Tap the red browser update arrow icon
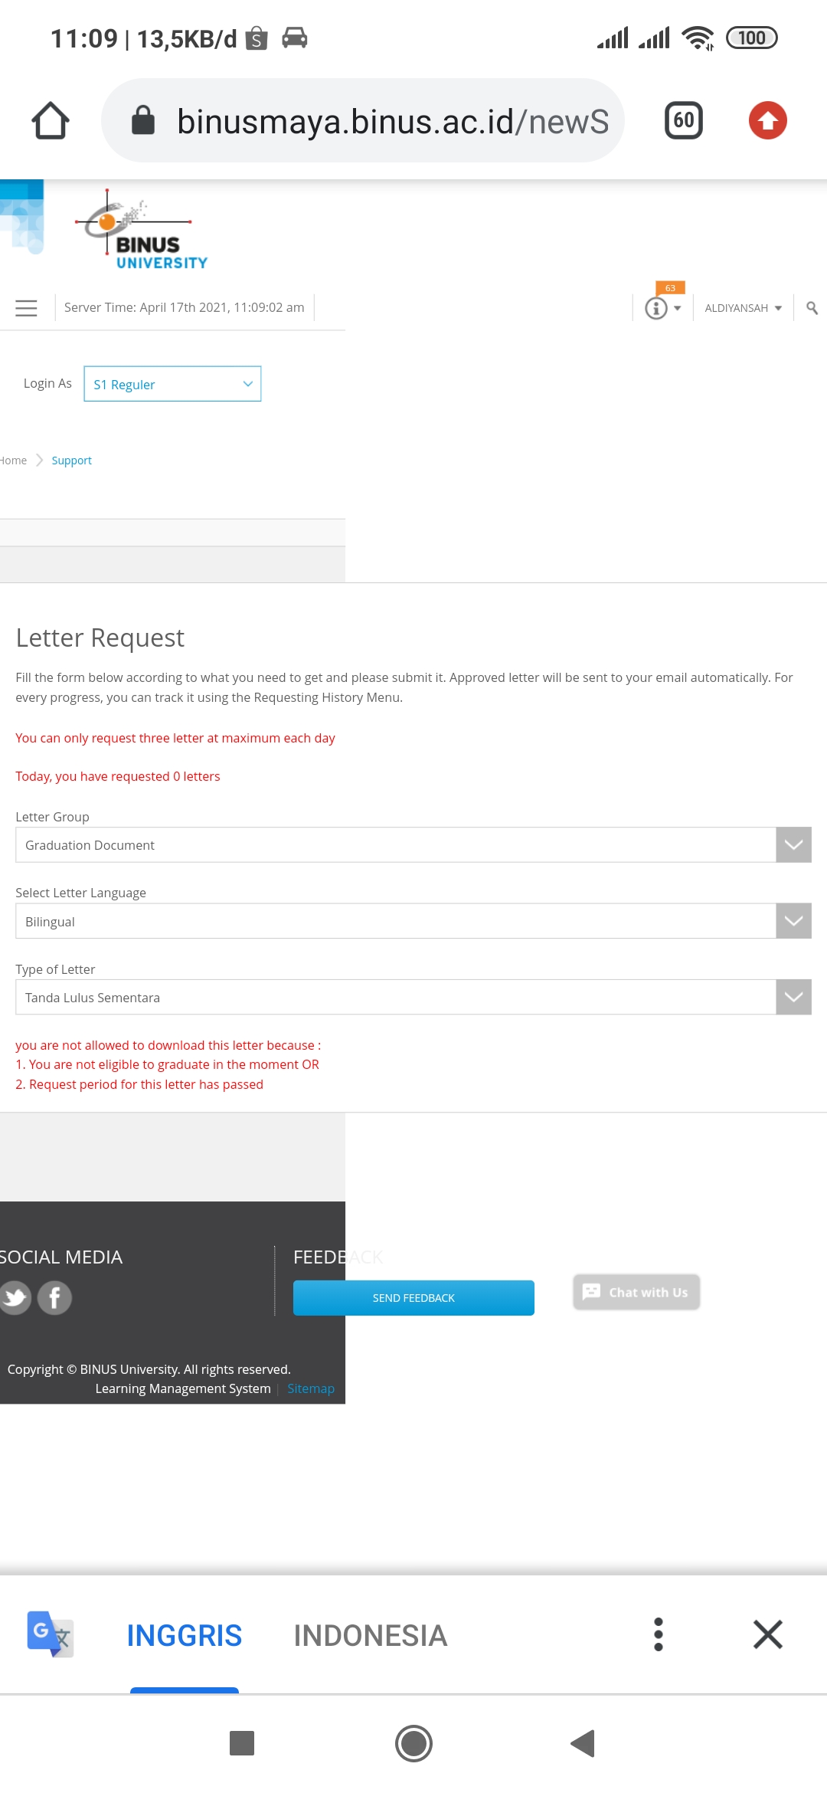This screenshot has width=827, height=1793. pyautogui.click(x=767, y=121)
